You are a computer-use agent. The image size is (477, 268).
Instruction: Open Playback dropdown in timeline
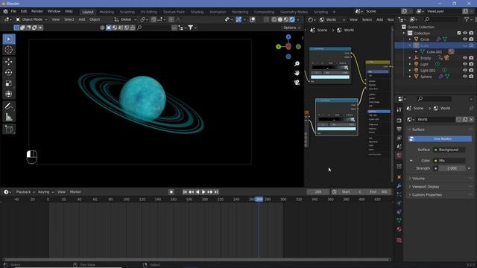click(25, 192)
